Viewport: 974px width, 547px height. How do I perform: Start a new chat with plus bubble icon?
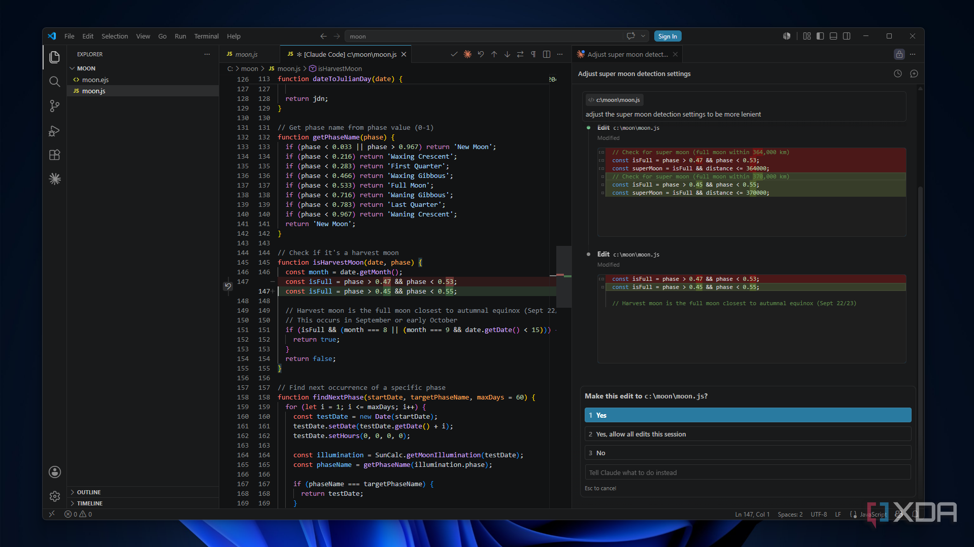(x=914, y=74)
